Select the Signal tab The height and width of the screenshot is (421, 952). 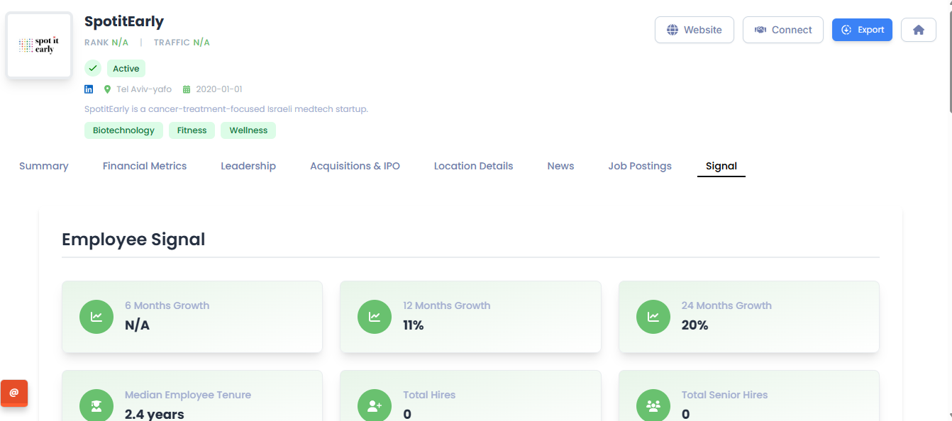pyautogui.click(x=721, y=166)
